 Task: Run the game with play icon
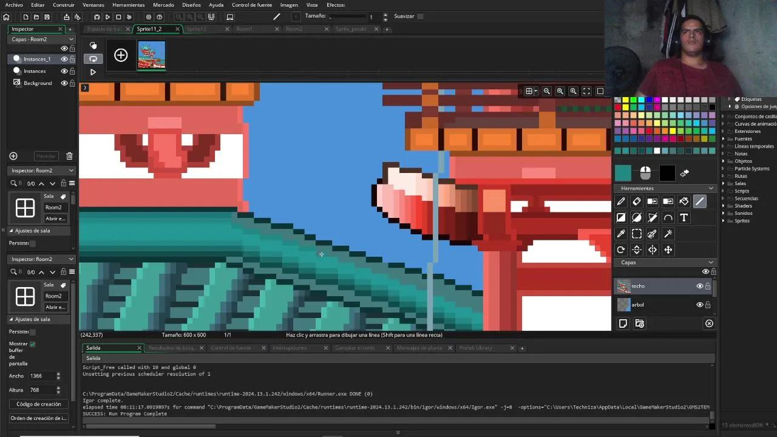pos(107,17)
